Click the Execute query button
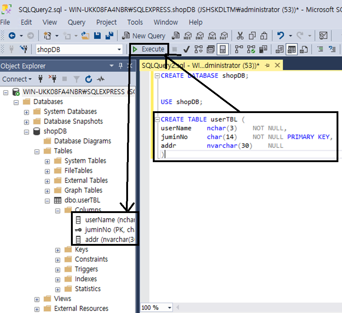The image size is (342, 313). (x=148, y=49)
